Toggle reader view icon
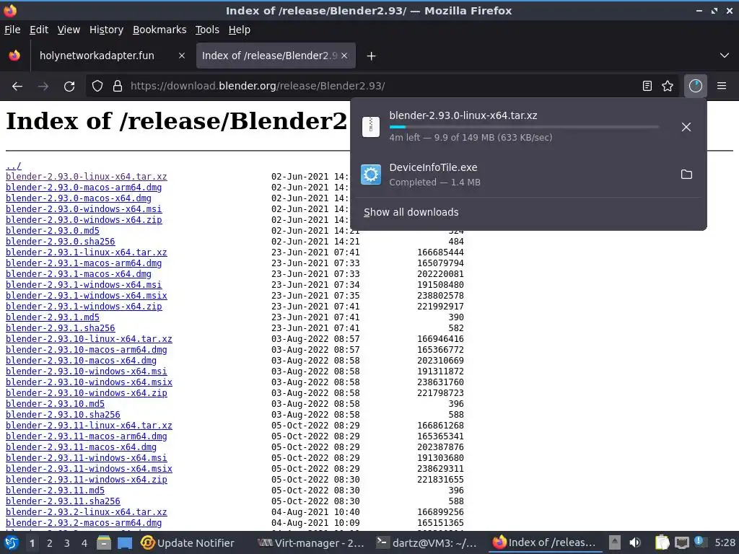This screenshot has width=739, height=554. pos(647,86)
